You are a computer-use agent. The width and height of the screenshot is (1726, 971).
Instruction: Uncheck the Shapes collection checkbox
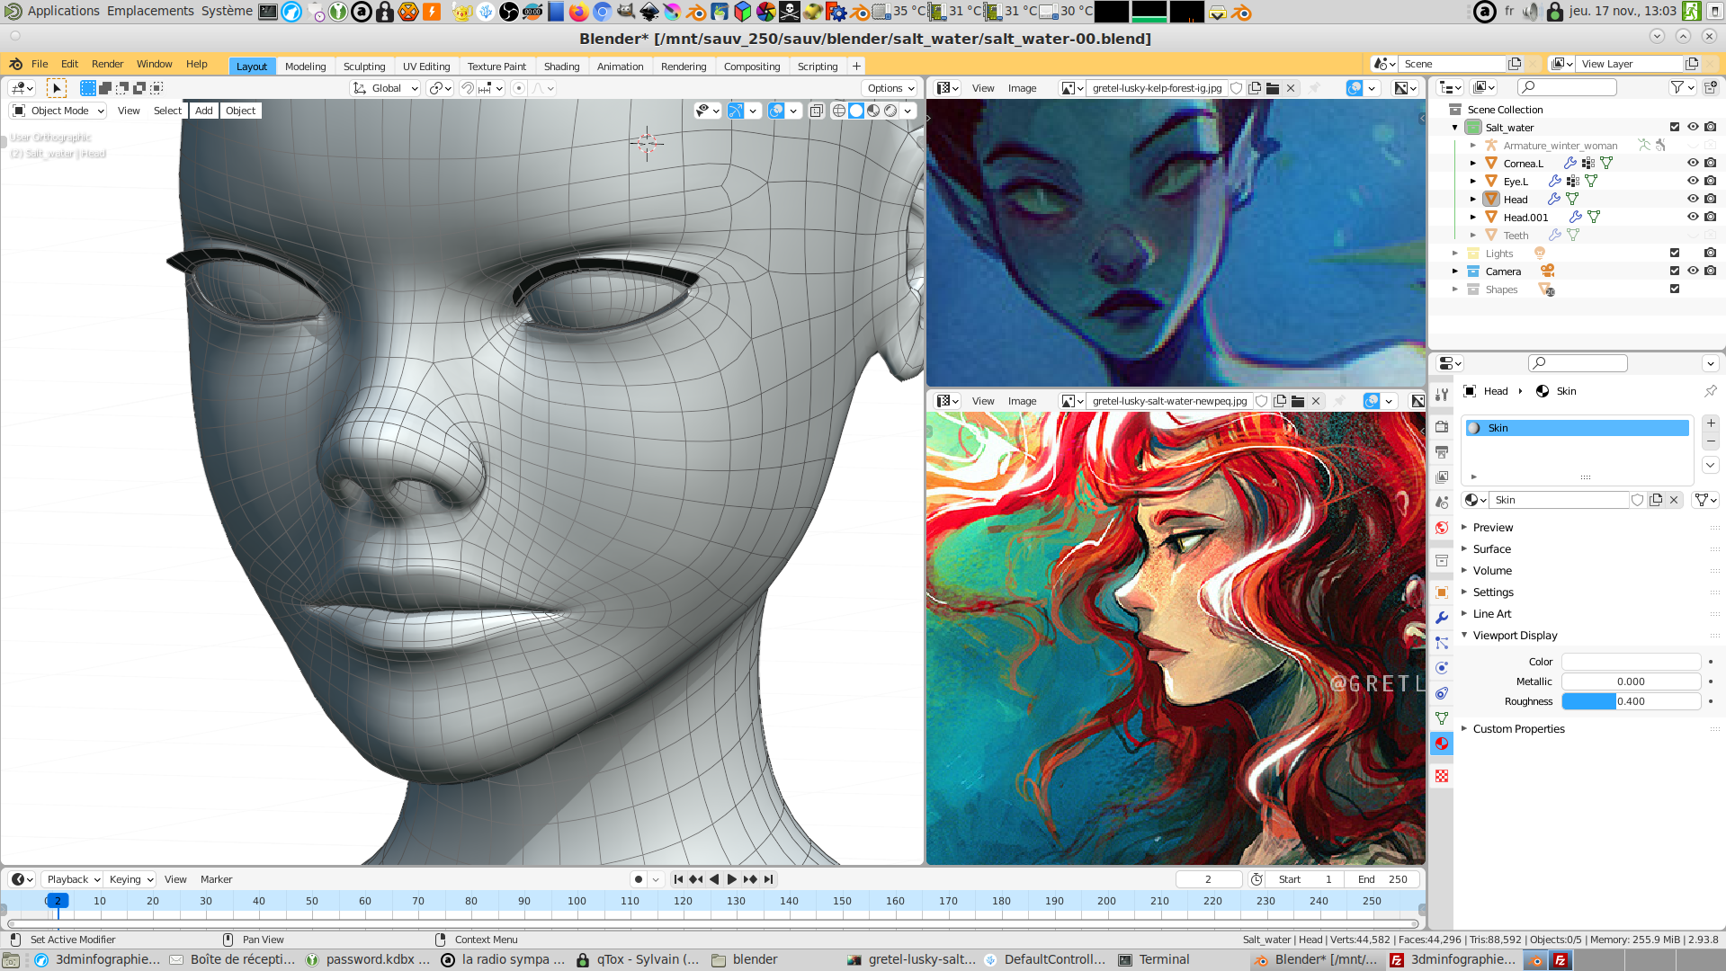click(1675, 289)
